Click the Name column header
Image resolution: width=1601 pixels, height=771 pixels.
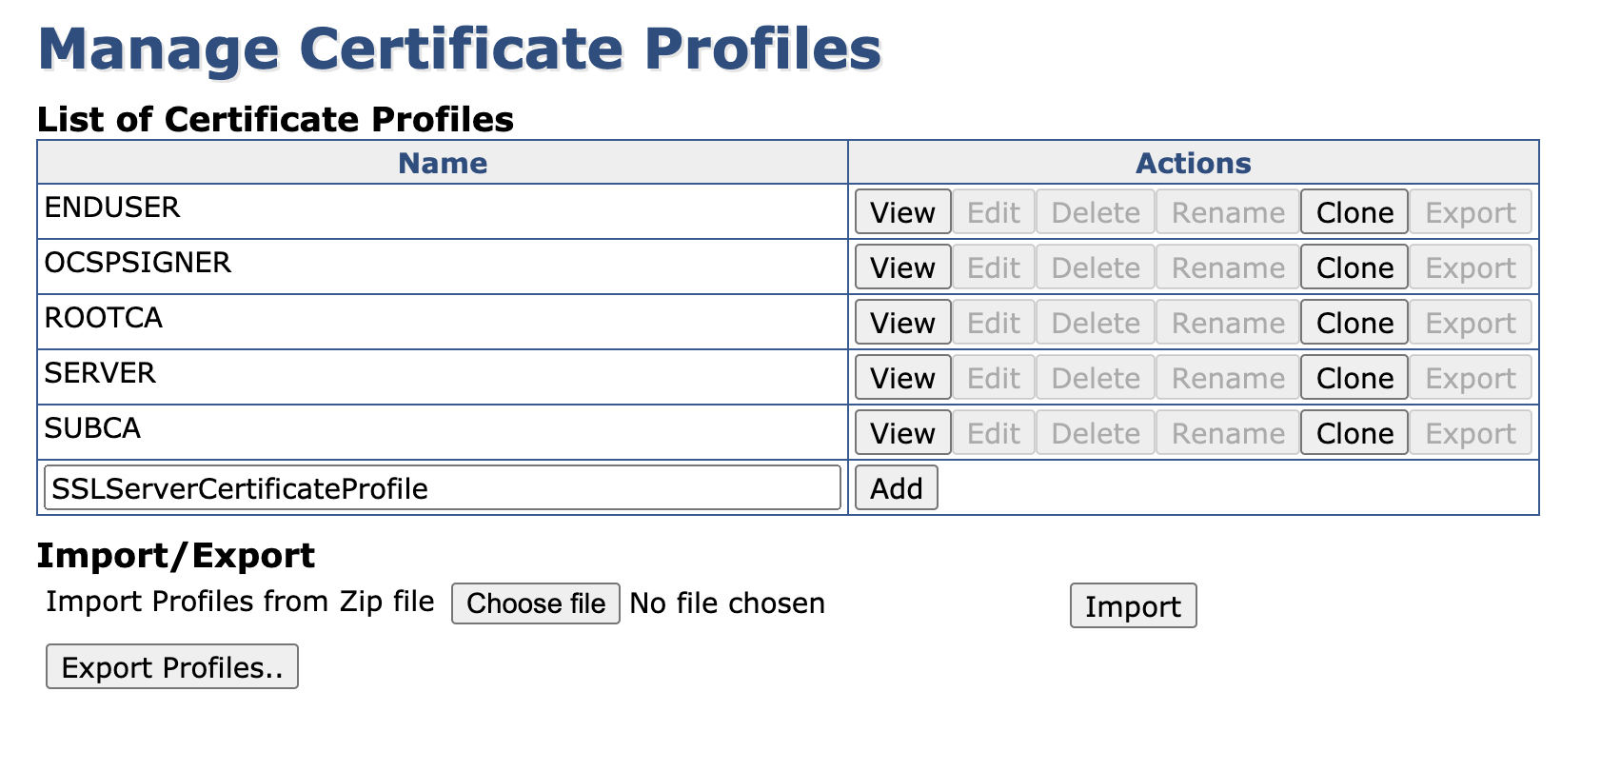click(443, 163)
